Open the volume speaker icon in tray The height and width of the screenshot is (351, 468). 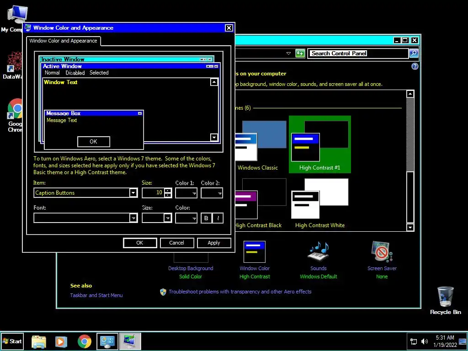424,341
